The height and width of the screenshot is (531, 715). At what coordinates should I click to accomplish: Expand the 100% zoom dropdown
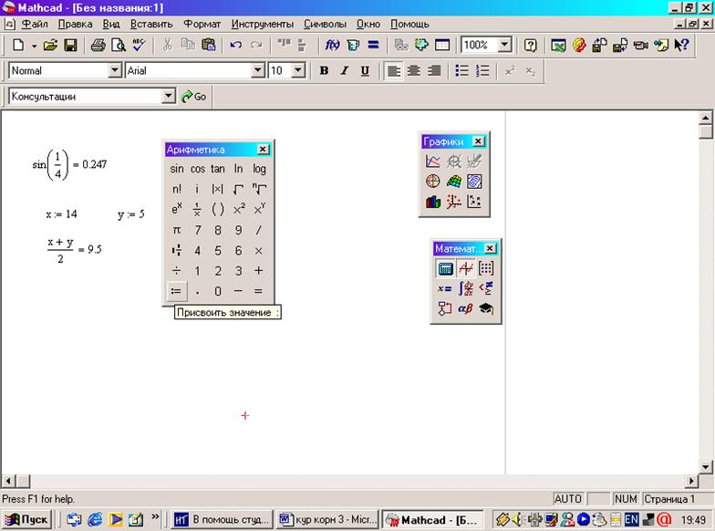point(504,45)
